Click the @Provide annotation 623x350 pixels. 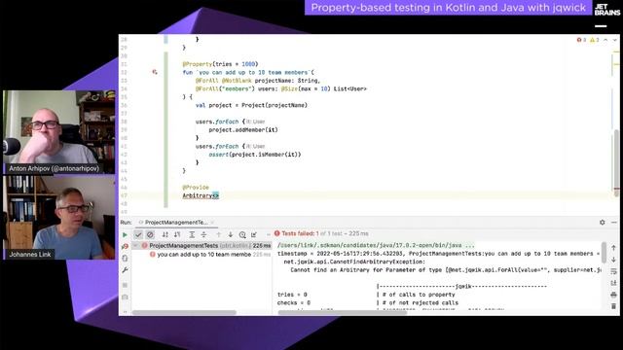(x=196, y=188)
